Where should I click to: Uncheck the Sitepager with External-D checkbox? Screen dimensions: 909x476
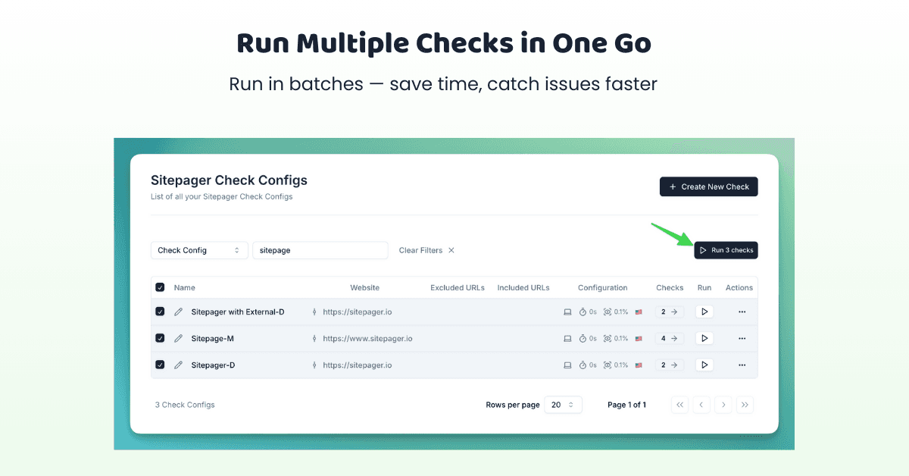160,312
